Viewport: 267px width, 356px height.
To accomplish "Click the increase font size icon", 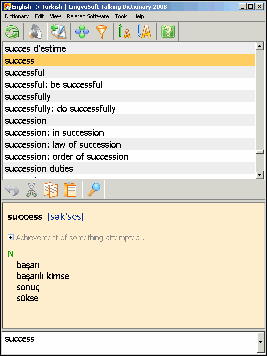I will point(124,32).
